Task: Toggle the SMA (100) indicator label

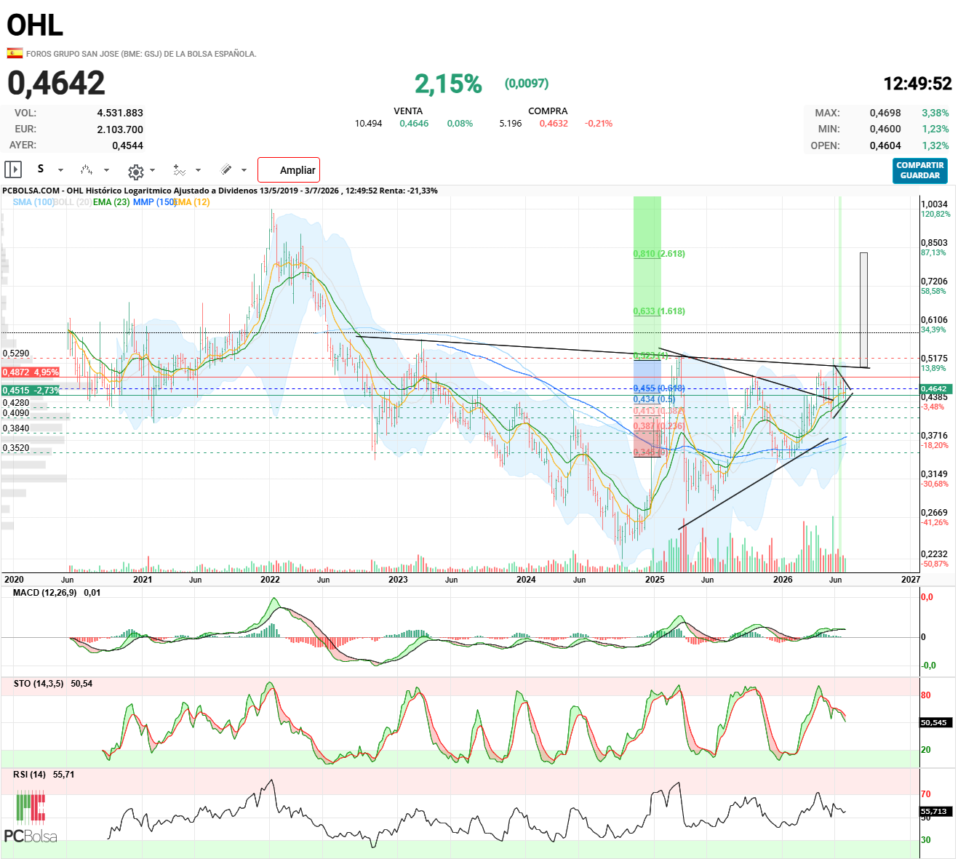Action: 33,201
